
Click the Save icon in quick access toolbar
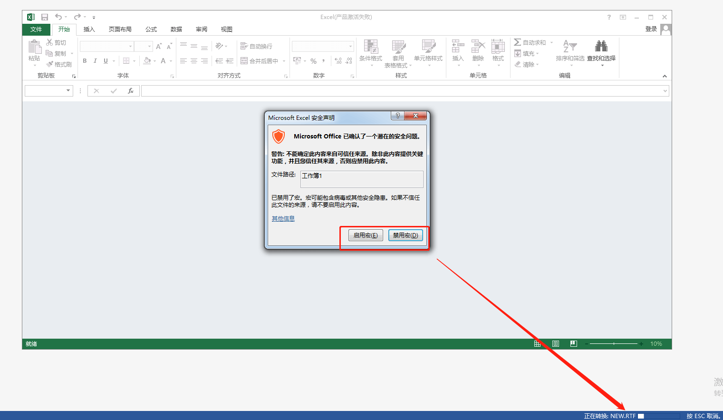45,17
